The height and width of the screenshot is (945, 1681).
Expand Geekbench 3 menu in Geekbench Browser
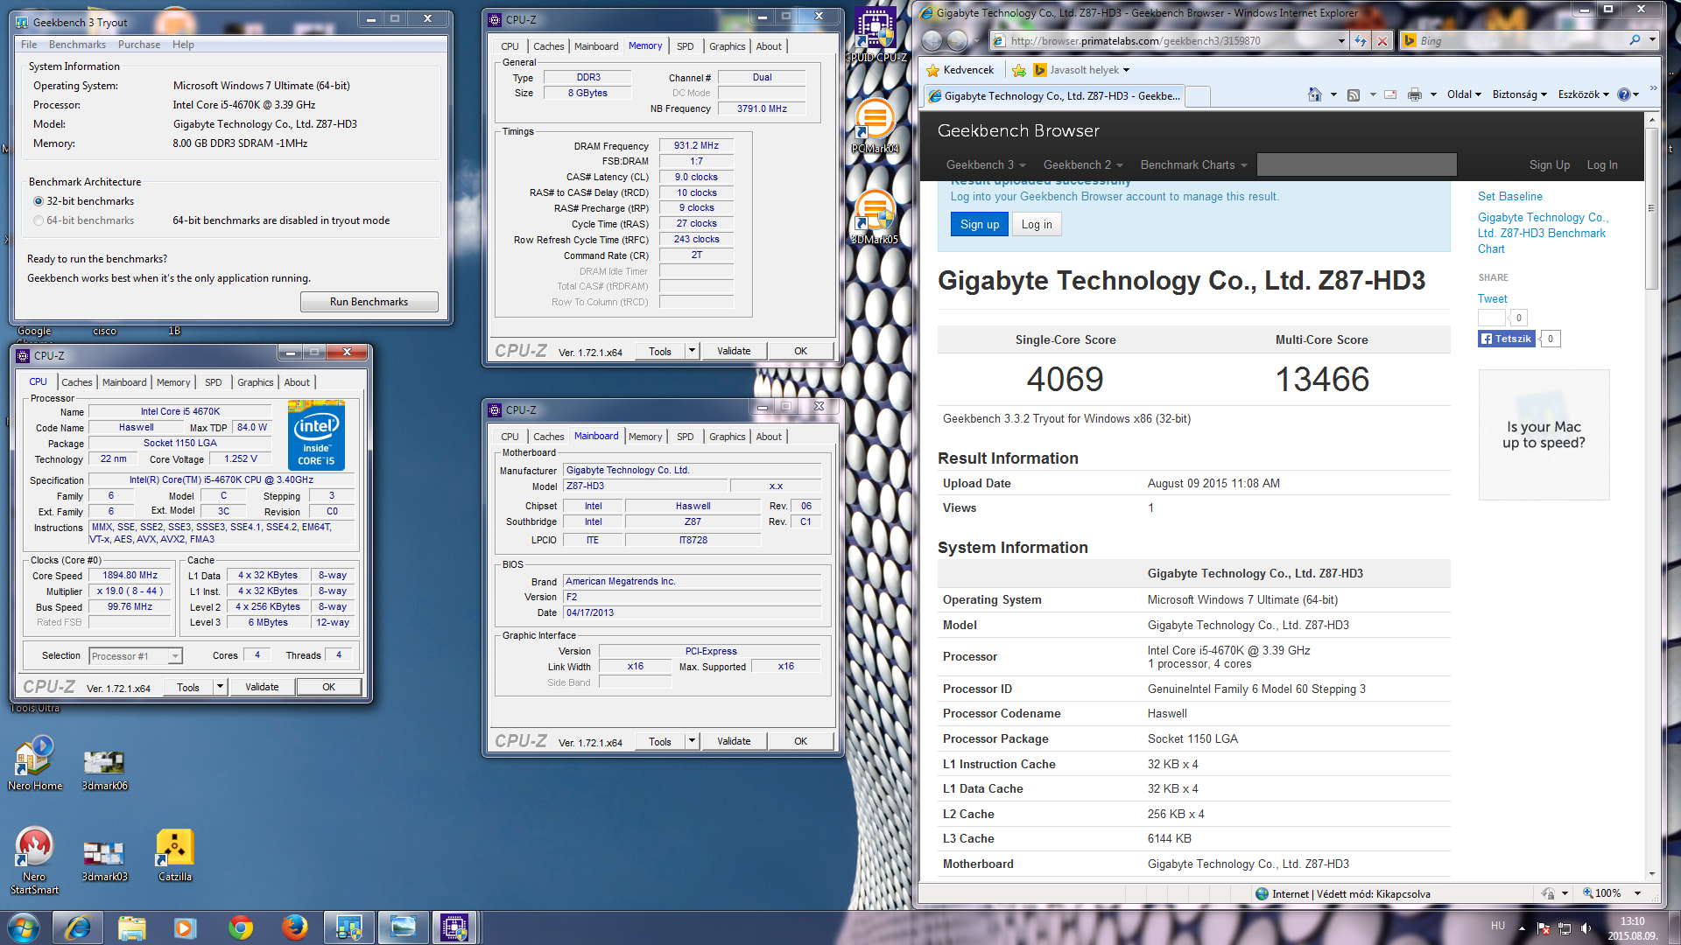point(986,164)
